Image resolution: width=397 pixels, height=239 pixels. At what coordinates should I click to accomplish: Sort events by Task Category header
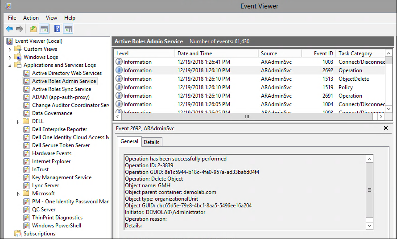(360, 54)
